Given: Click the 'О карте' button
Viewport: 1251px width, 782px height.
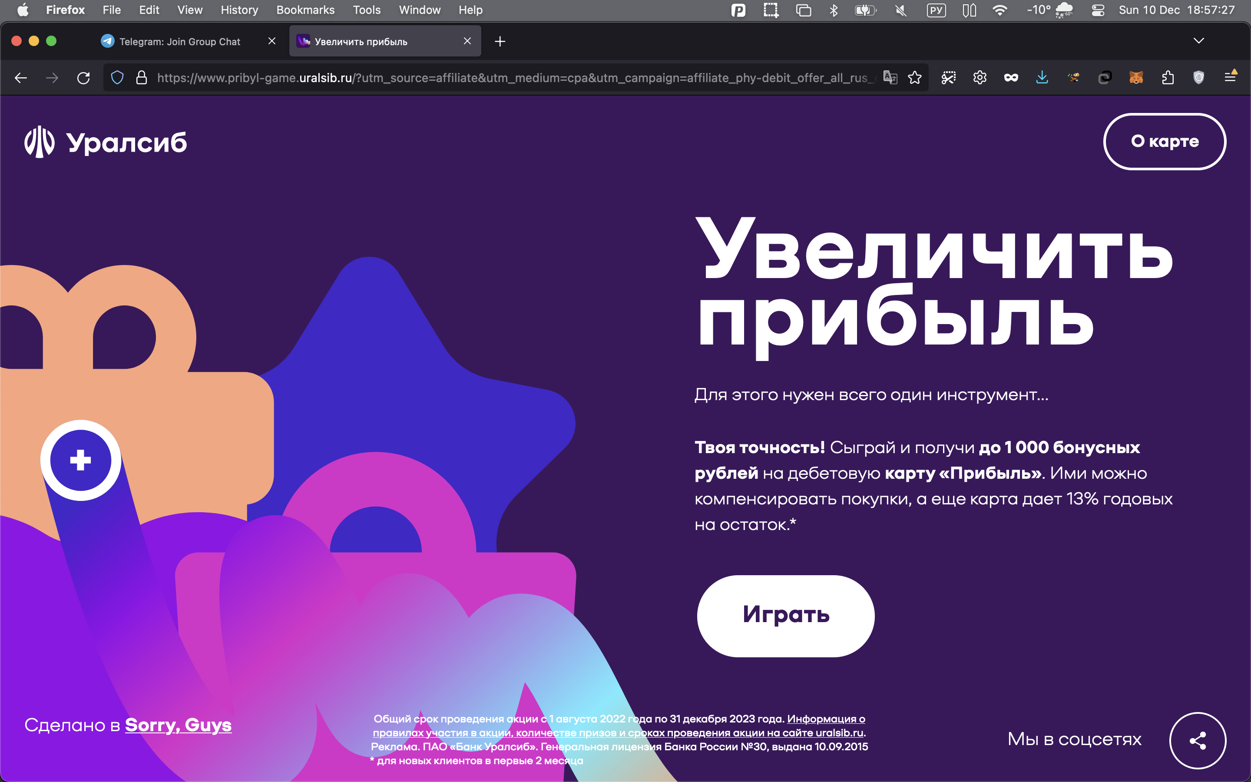Looking at the screenshot, I should point(1164,141).
